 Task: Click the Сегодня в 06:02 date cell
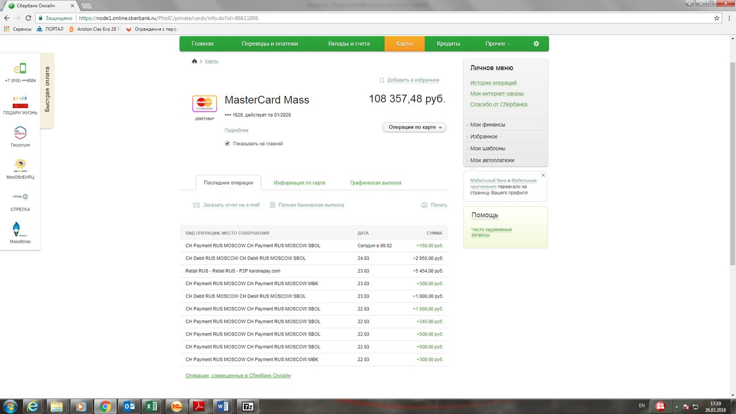click(x=375, y=246)
